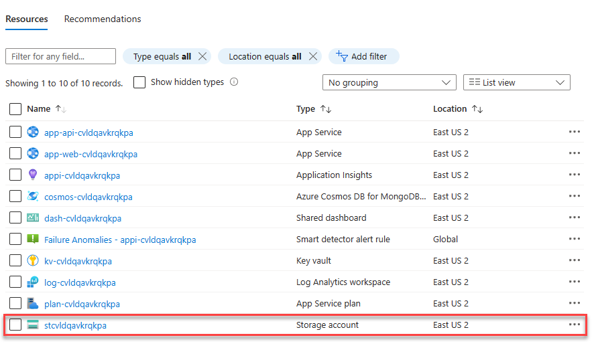Click the Key vault icon for kv-cvldqavkrqkpa

(x=33, y=260)
